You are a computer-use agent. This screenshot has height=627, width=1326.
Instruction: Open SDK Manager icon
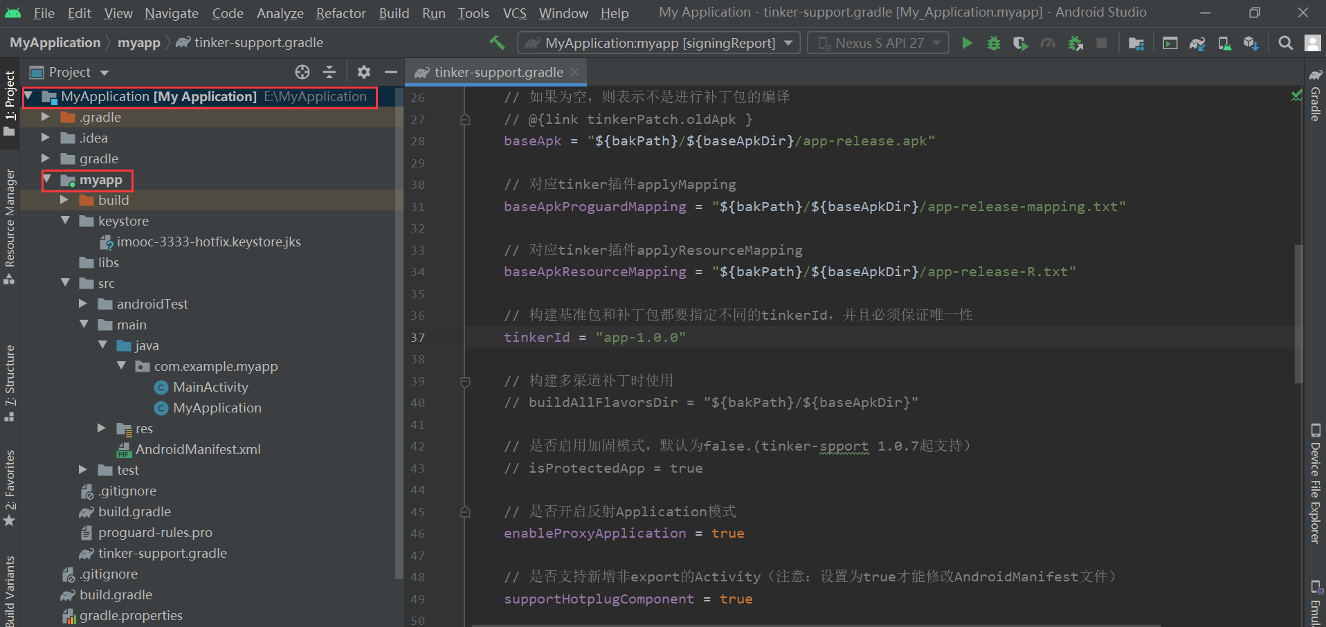coord(1251,43)
